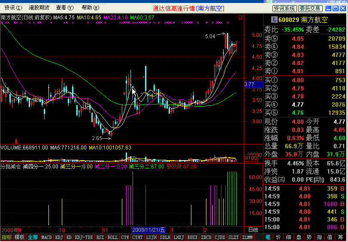Switch to the CYHT indicator
The height and width of the screenshot is (242, 348).
137,237
